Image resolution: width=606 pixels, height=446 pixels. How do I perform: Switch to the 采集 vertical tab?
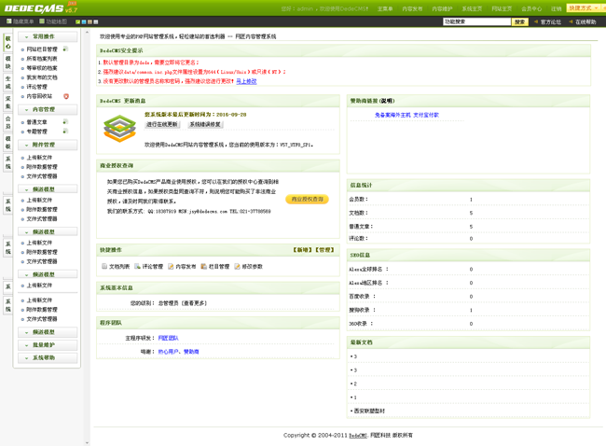(x=8, y=103)
